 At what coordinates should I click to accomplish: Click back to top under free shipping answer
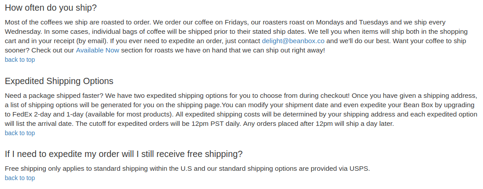(x=20, y=178)
